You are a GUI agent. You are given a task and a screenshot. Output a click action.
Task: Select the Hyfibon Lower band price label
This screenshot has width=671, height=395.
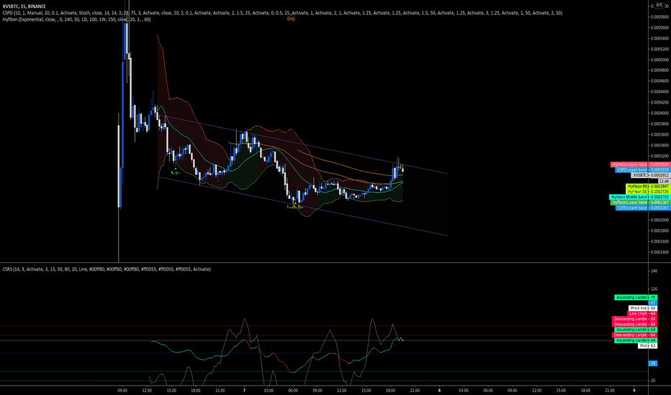pos(640,203)
